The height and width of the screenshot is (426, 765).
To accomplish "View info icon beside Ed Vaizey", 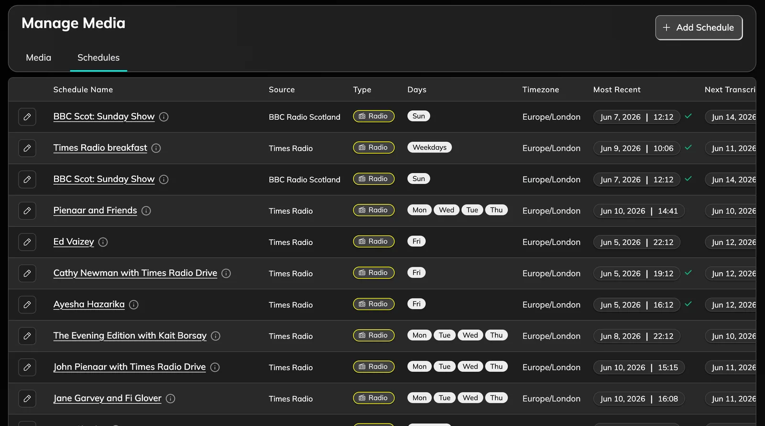I will 103,242.
